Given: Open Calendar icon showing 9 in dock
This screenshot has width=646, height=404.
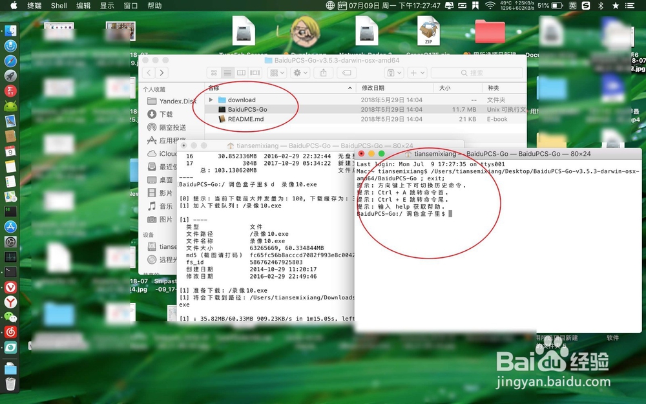Looking at the screenshot, I should click(10, 151).
